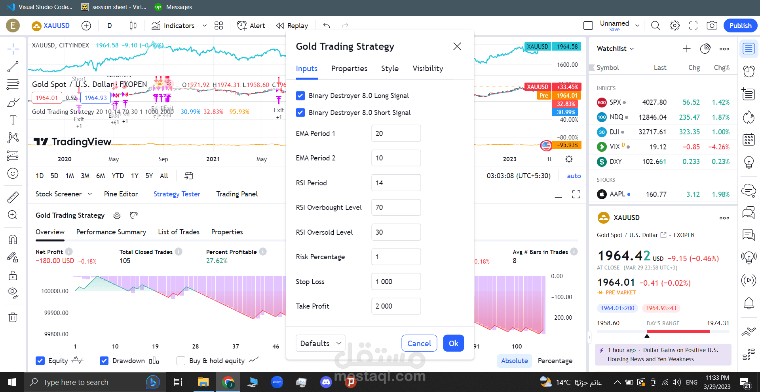Open the Magnet mode tool
The image size is (760, 392).
[13, 239]
